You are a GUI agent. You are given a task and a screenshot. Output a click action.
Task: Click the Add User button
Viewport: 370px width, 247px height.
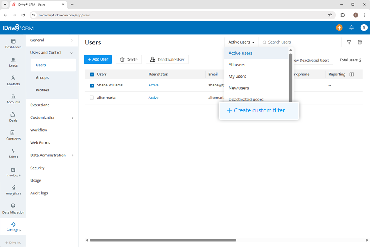(x=97, y=59)
